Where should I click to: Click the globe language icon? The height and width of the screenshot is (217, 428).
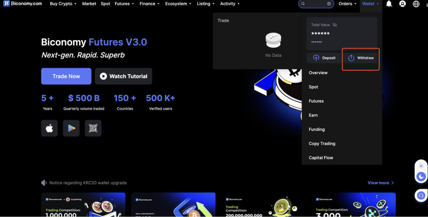(416, 4)
